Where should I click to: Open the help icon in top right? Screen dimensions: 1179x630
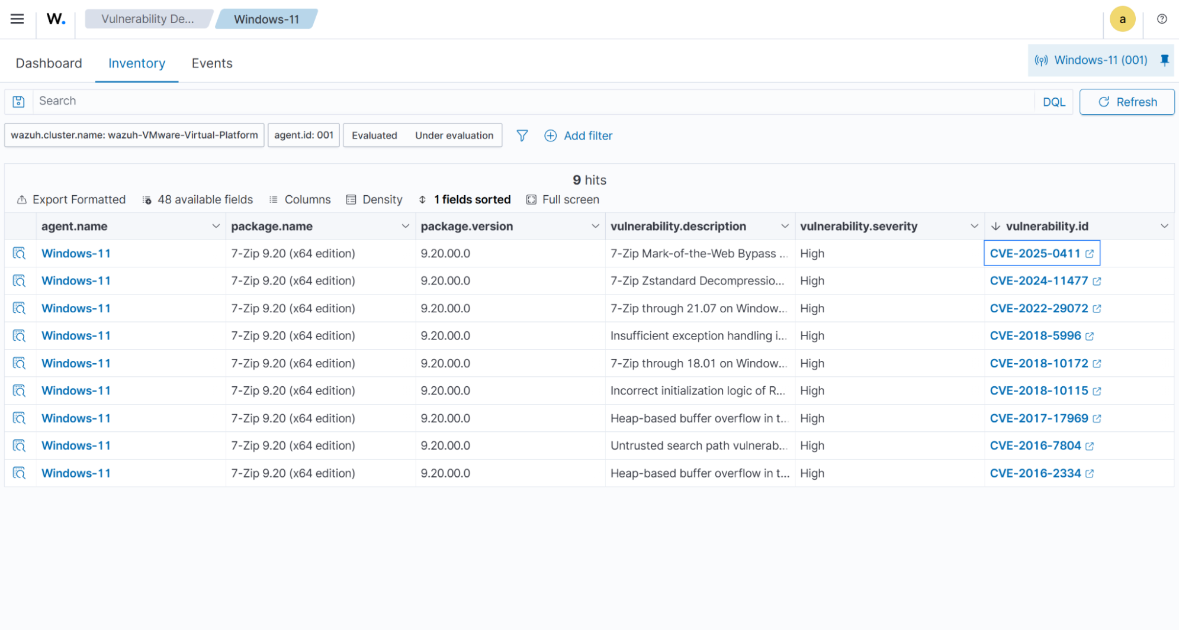pos(1162,19)
